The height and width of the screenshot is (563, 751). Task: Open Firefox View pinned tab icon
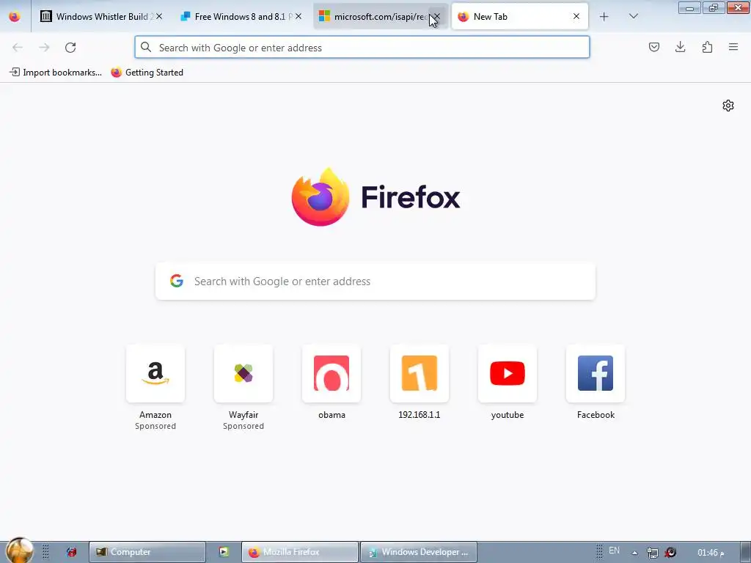click(15, 17)
